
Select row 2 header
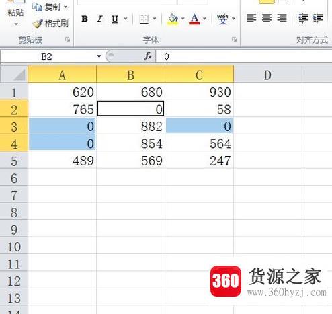(14, 109)
